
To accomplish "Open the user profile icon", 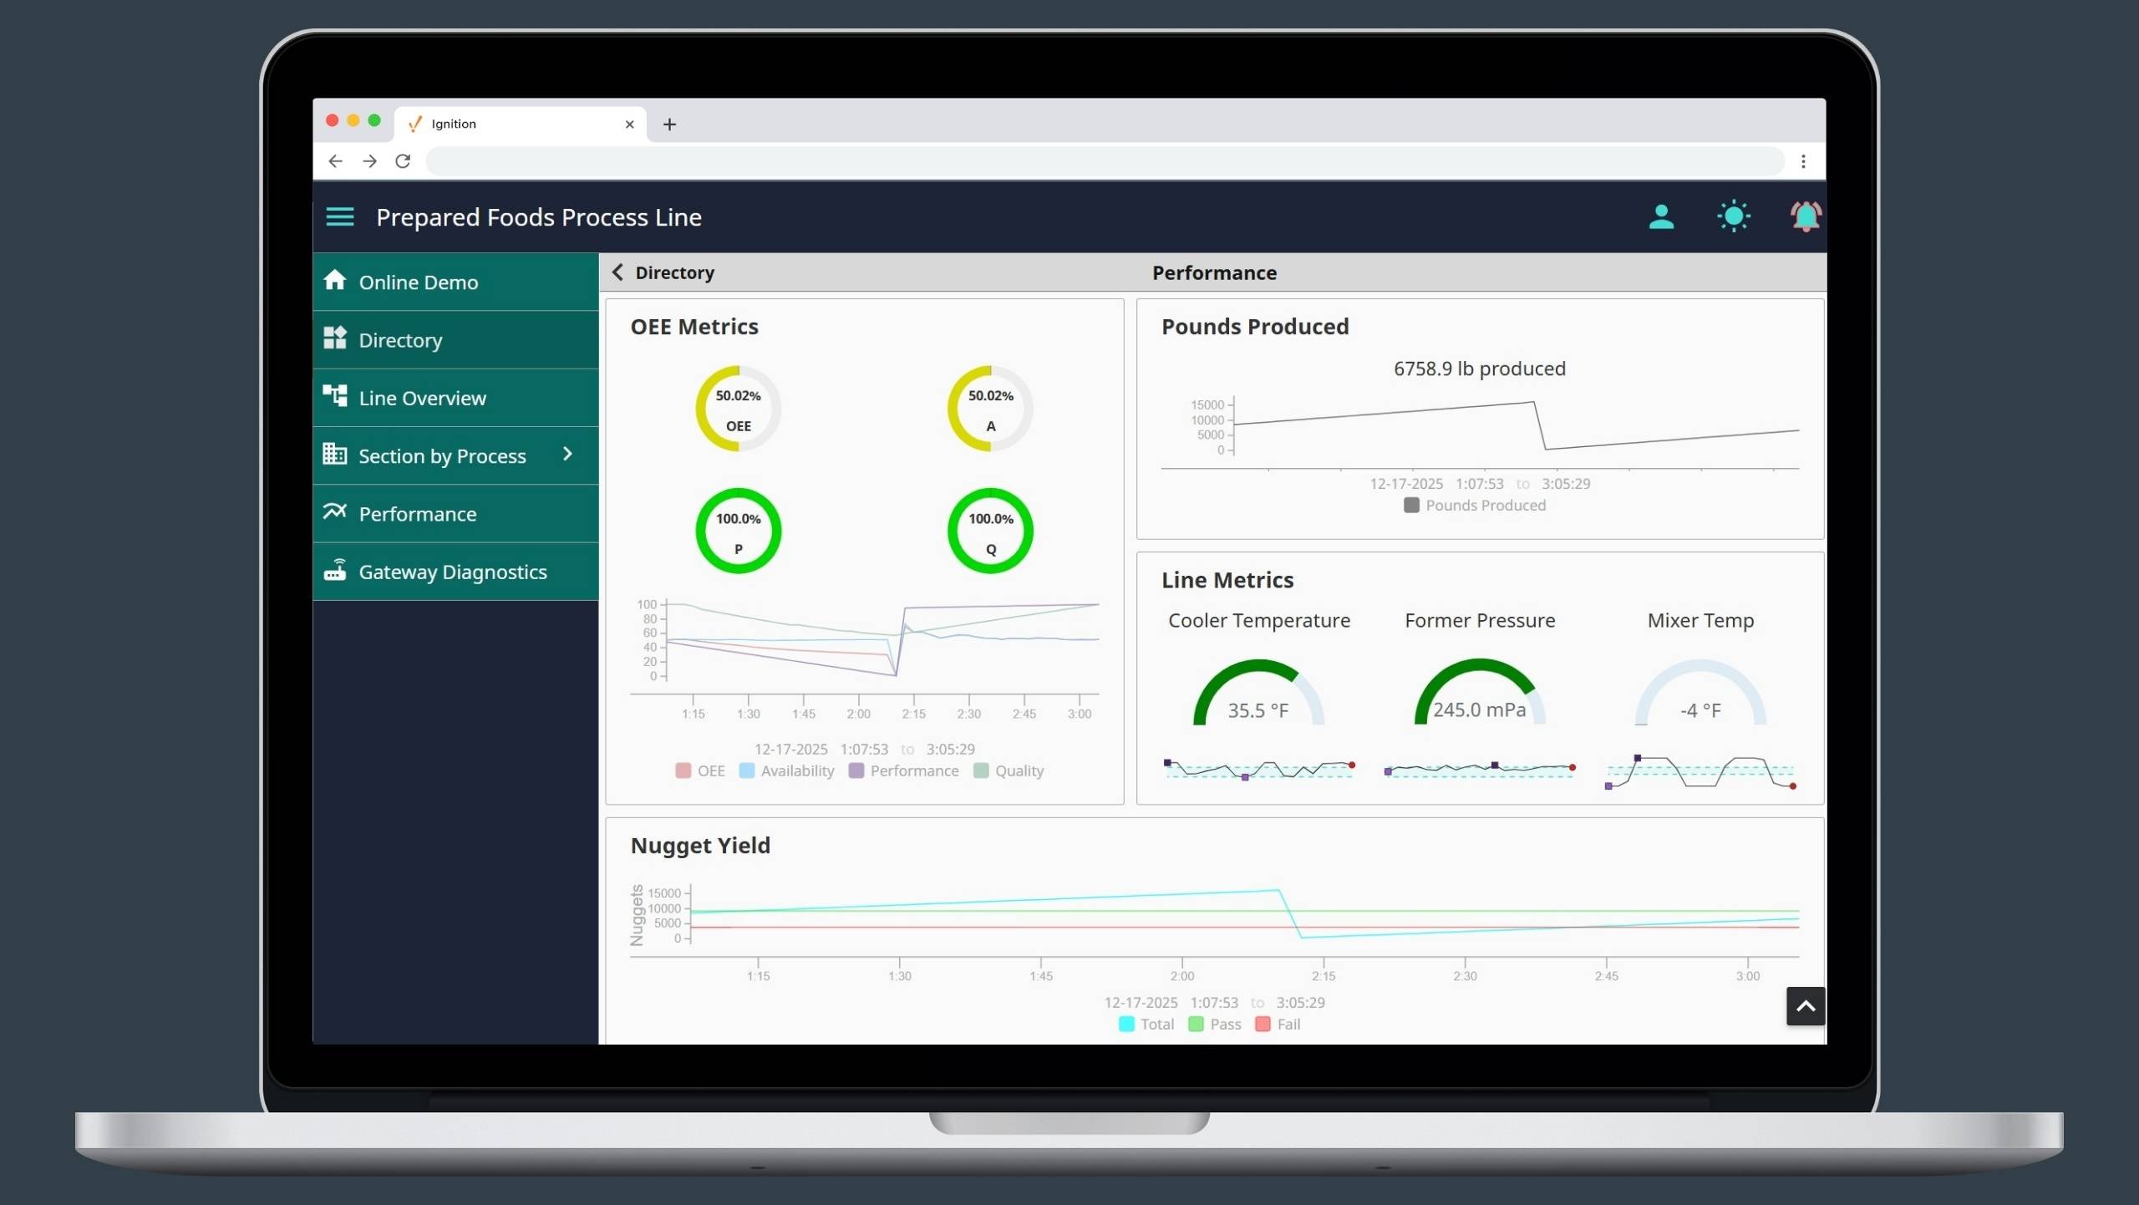I will point(1661,217).
